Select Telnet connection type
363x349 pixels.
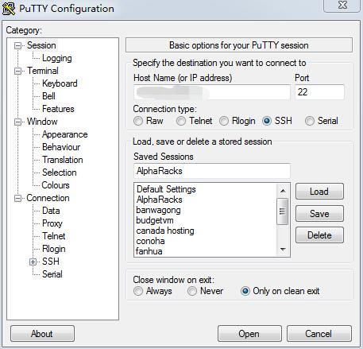point(181,121)
